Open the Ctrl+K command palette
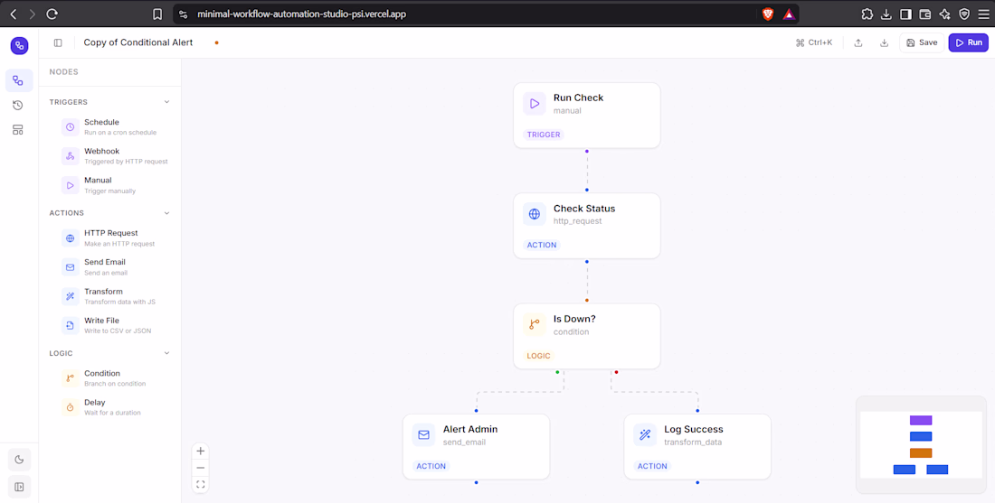This screenshot has width=995, height=503. pyautogui.click(x=813, y=42)
